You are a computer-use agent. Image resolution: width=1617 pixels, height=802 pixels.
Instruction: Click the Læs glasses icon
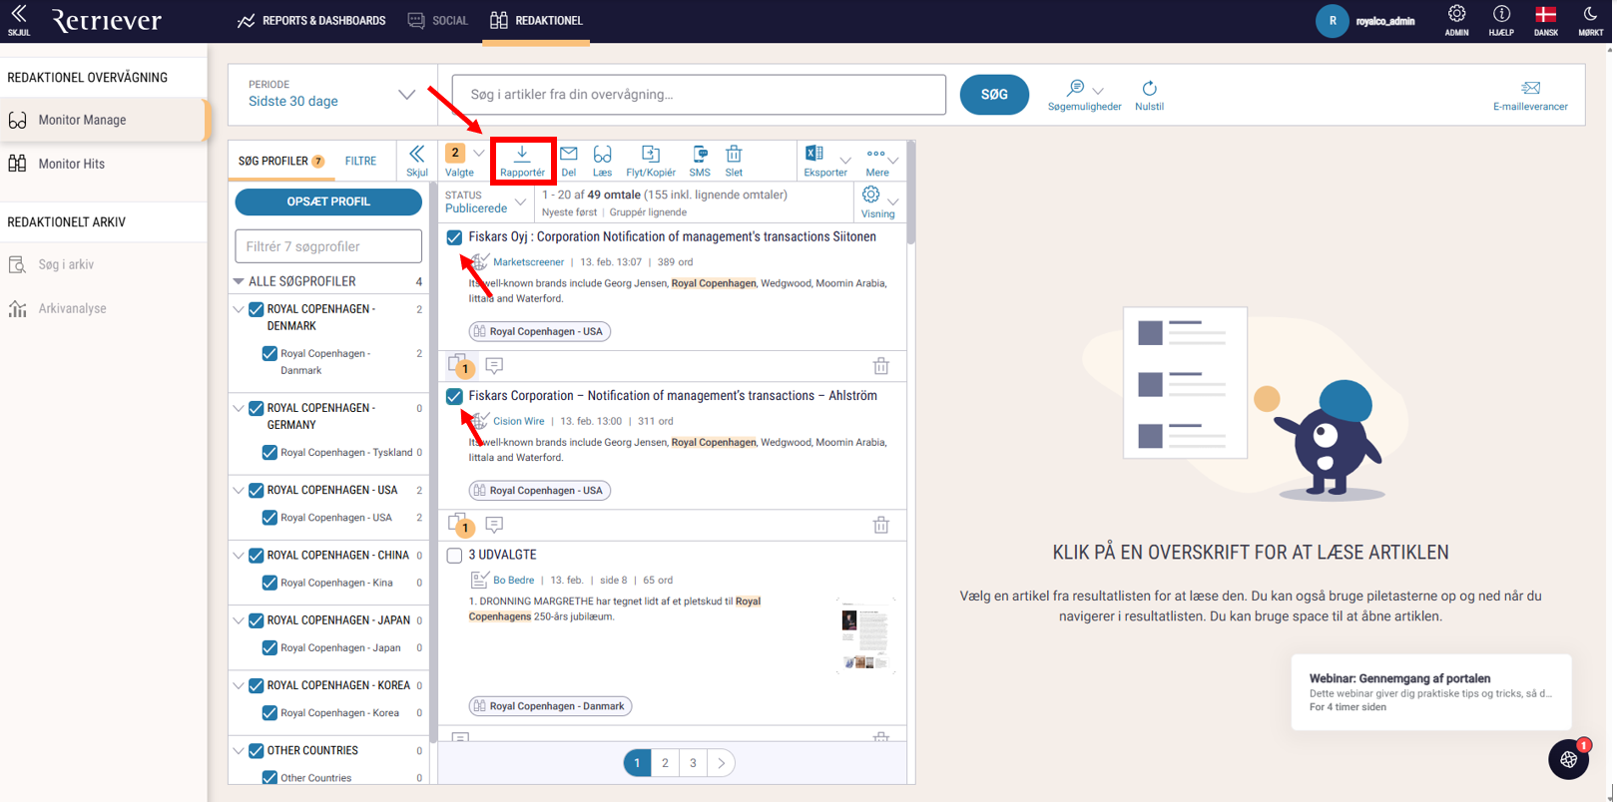pos(602,154)
